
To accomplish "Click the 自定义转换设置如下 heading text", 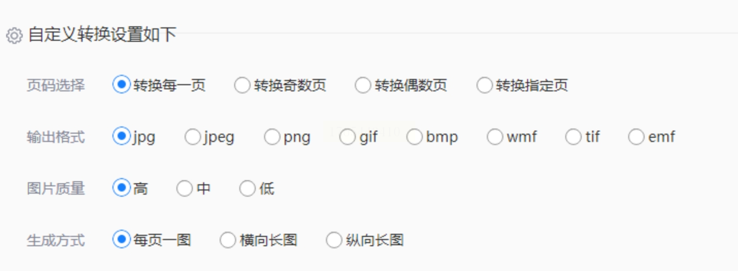I will (102, 35).
